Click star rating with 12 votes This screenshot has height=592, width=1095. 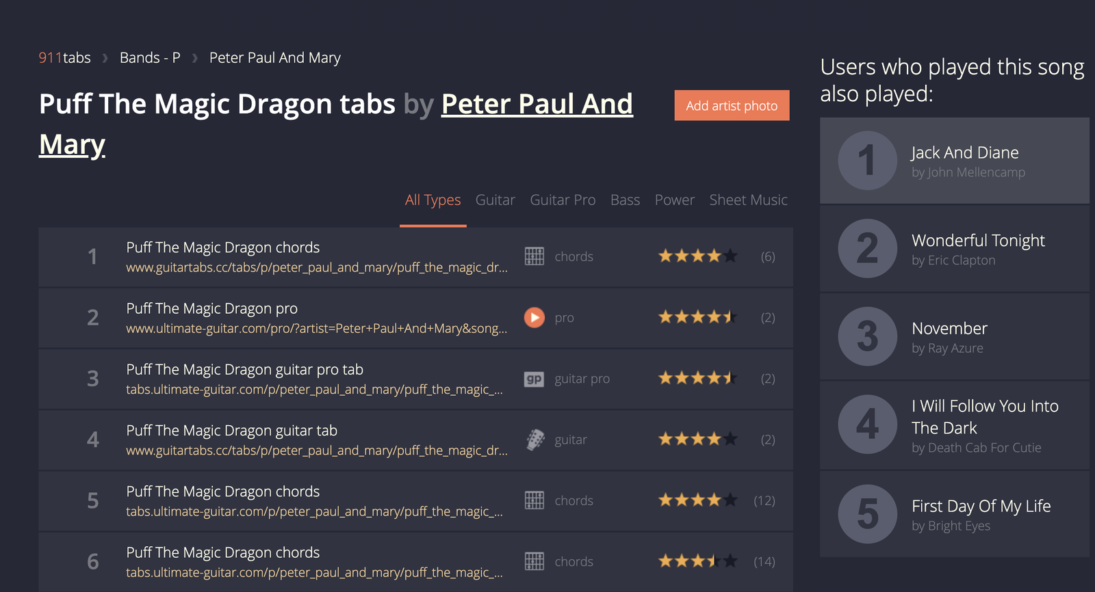[698, 500]
